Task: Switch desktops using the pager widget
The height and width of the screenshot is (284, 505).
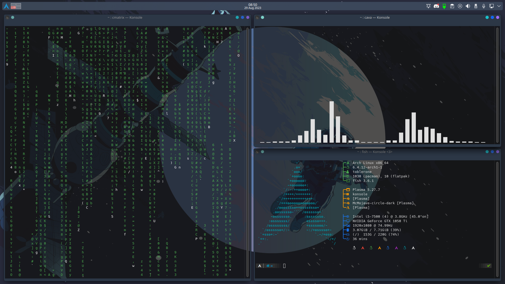Action: [16, 6]
